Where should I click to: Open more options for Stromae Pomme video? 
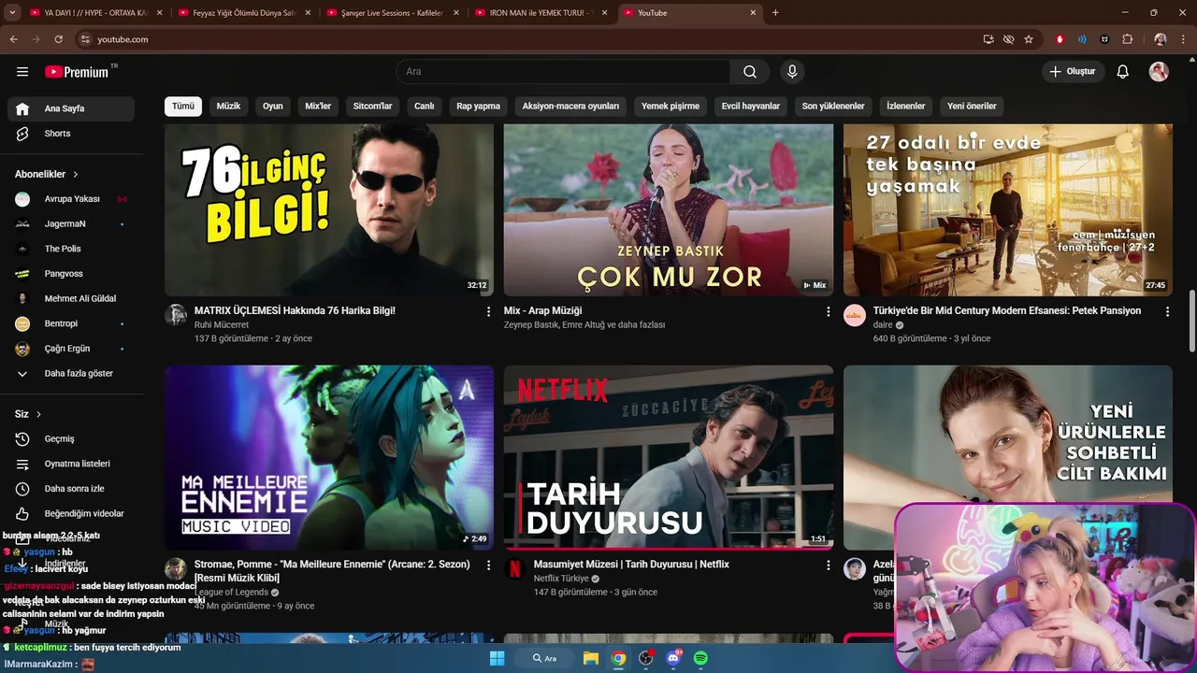pyautogui.click(x=488, y=566)
